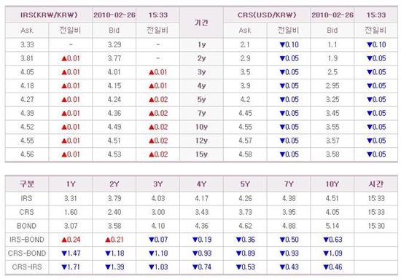Click the 1y period row label
The image size is (401, 279).
(x=201, y=44)
